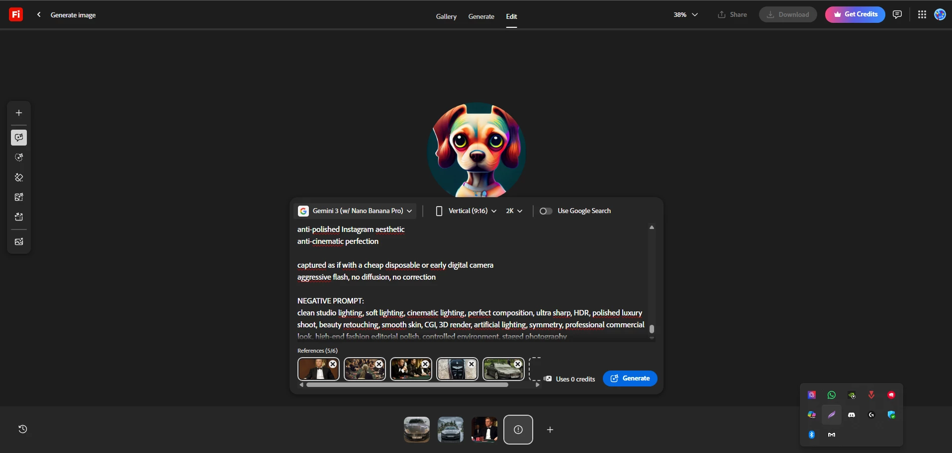Open the generation history panel

(22, 429)
